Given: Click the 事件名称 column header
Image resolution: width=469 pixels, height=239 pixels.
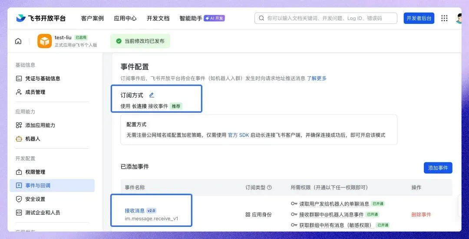Looking at the screenshot, I should pos(135,188).
